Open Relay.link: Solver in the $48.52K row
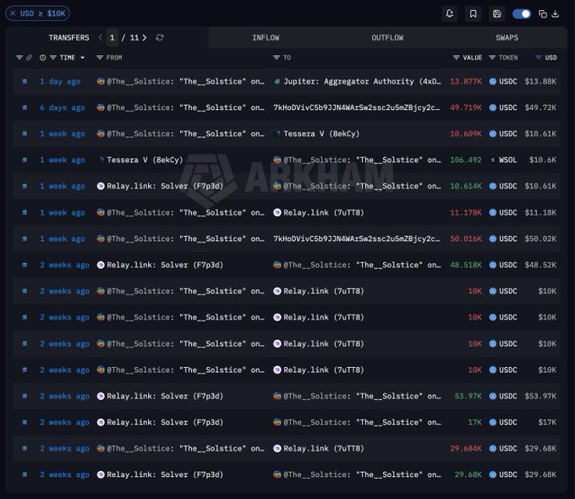575x499 pixels. click(165, 265)
